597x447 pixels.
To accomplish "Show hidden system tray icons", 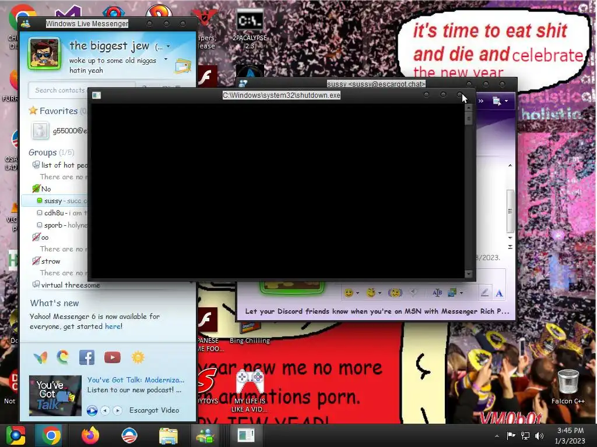I will (497, 436).
